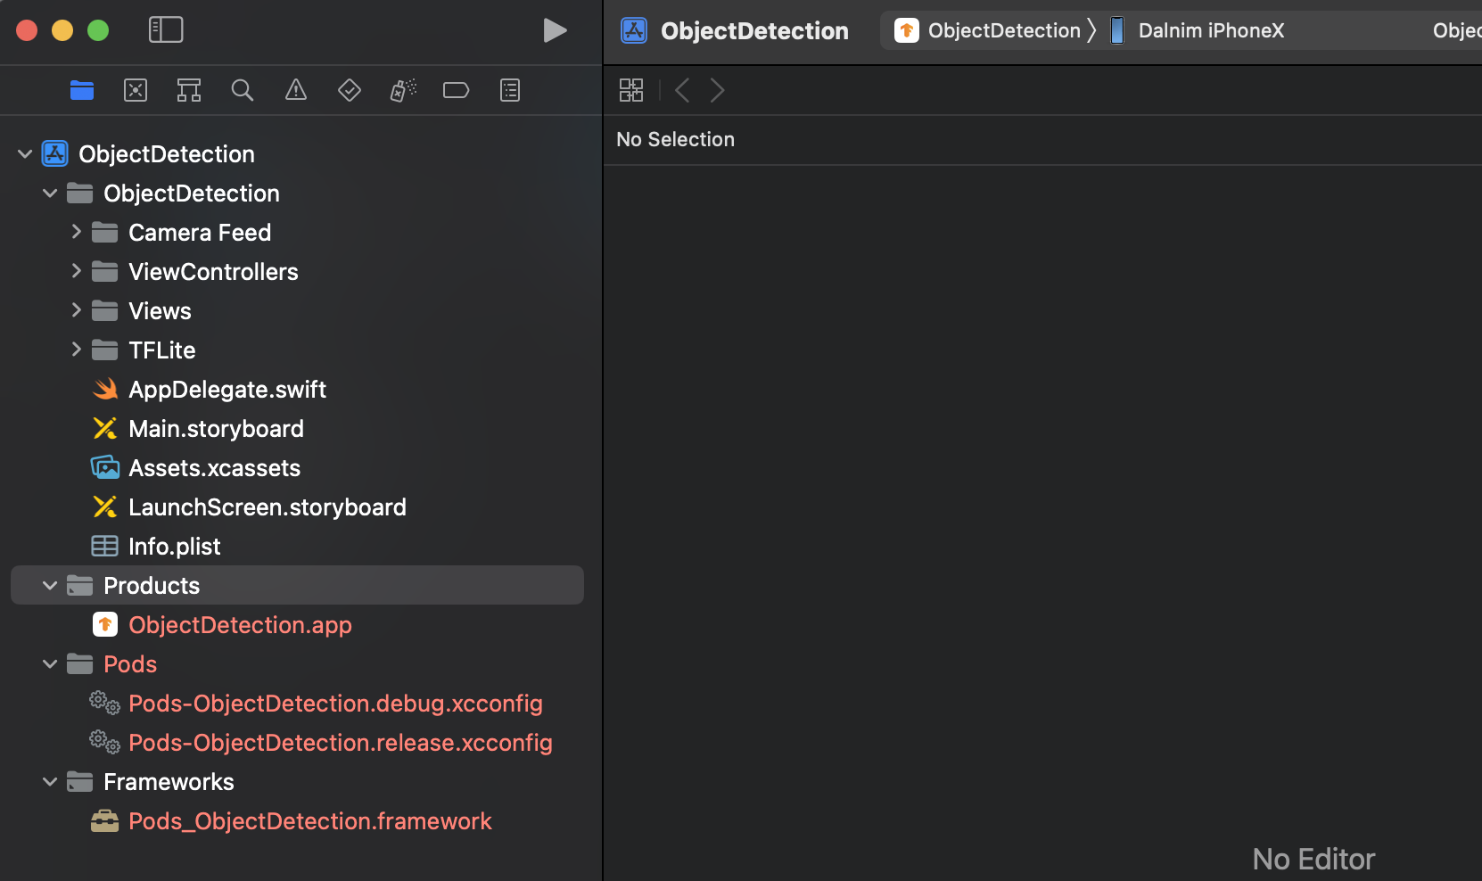1482x881 pixels.
Task: Click the No Selection jump bar text
Action: tap(675, 139)
